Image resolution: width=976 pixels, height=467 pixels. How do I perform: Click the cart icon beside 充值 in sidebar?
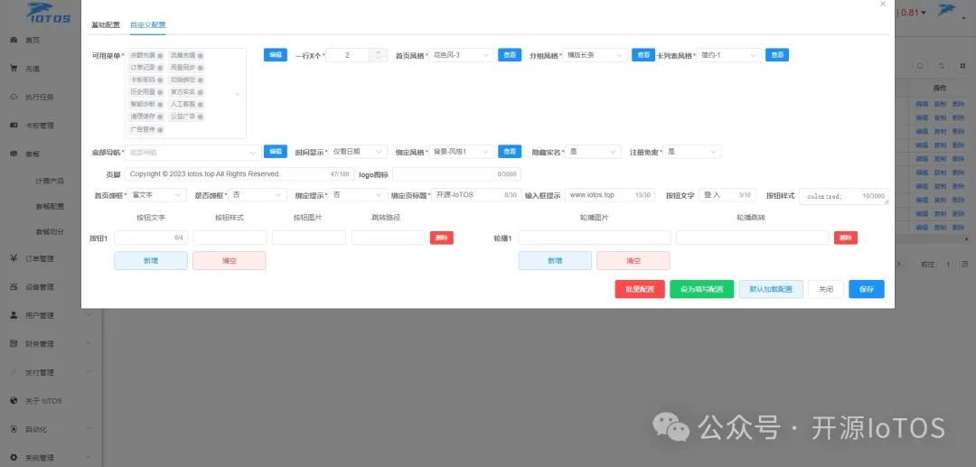[14, 69]
